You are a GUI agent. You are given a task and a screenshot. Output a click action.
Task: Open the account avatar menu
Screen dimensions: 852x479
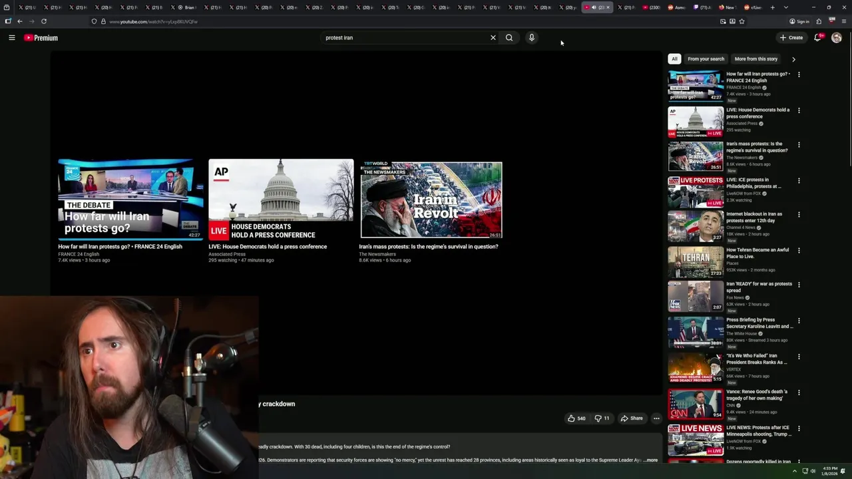click(837, 38)
